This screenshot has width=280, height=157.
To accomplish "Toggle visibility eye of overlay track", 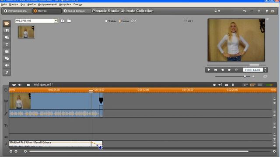I will click(274, 127).
